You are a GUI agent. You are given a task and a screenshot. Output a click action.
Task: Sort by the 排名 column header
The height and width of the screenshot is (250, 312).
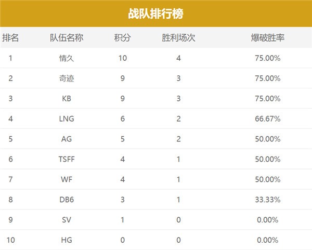[10, 38]
